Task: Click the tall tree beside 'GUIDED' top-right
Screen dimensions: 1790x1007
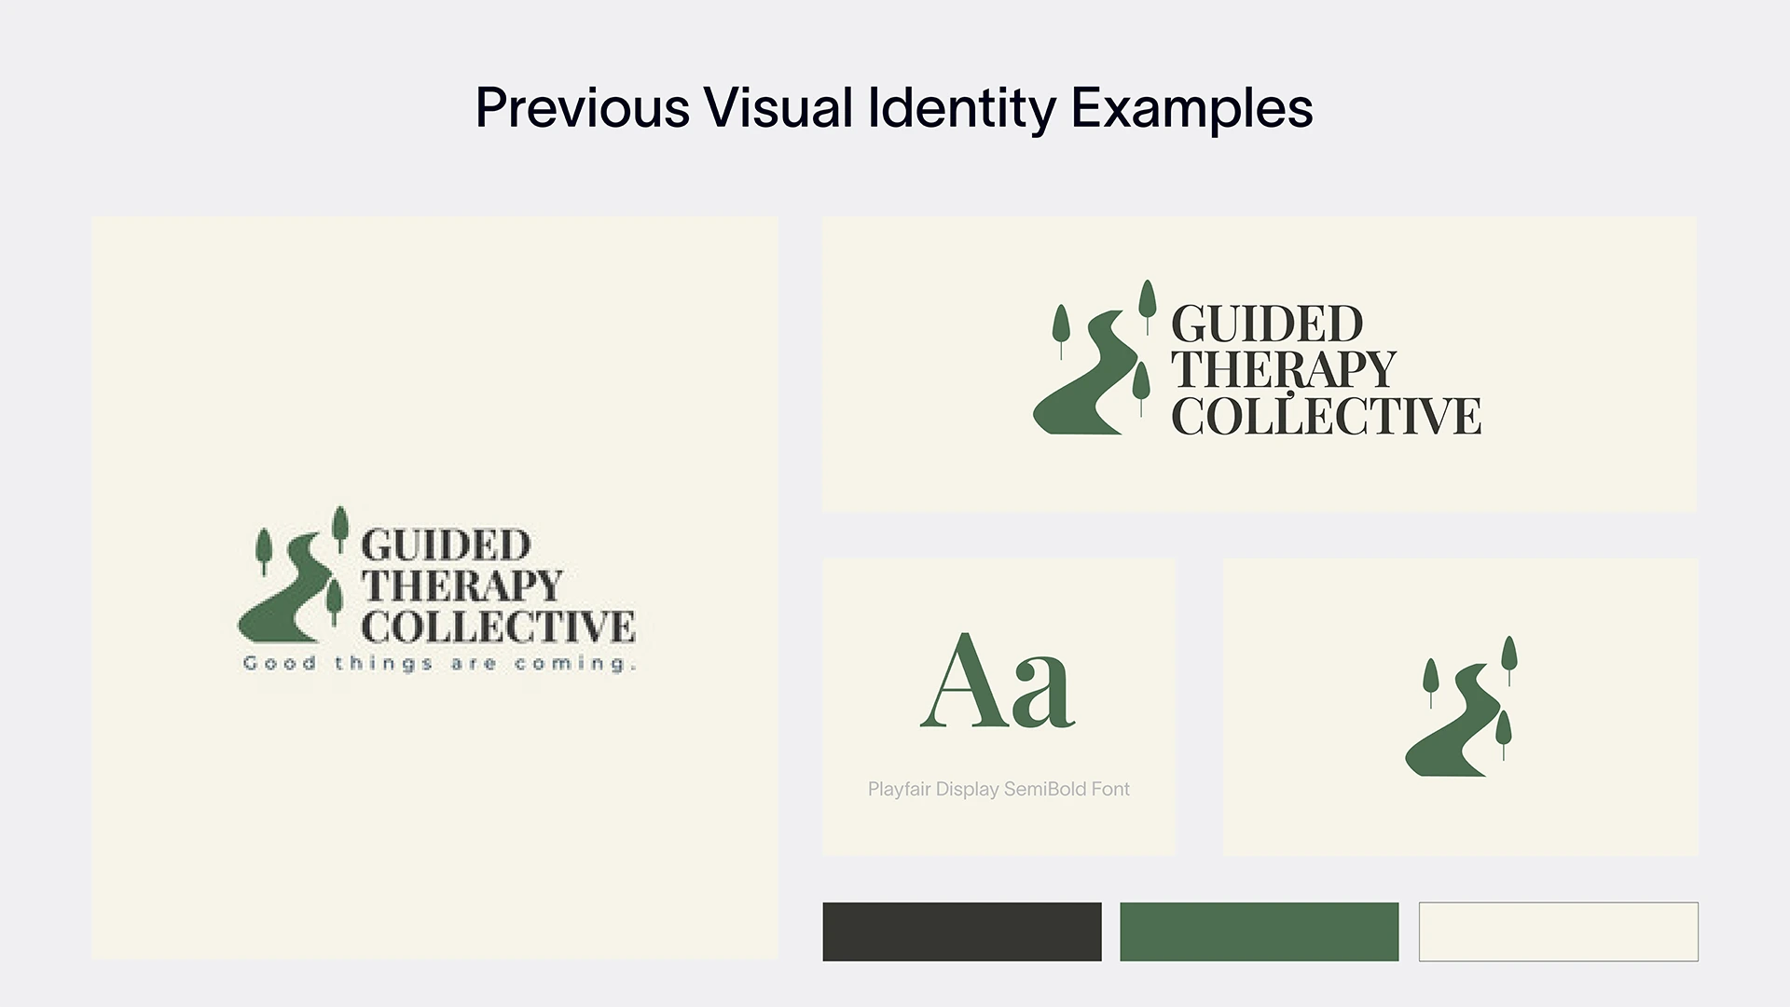Action: click(x=1148, y=306)
